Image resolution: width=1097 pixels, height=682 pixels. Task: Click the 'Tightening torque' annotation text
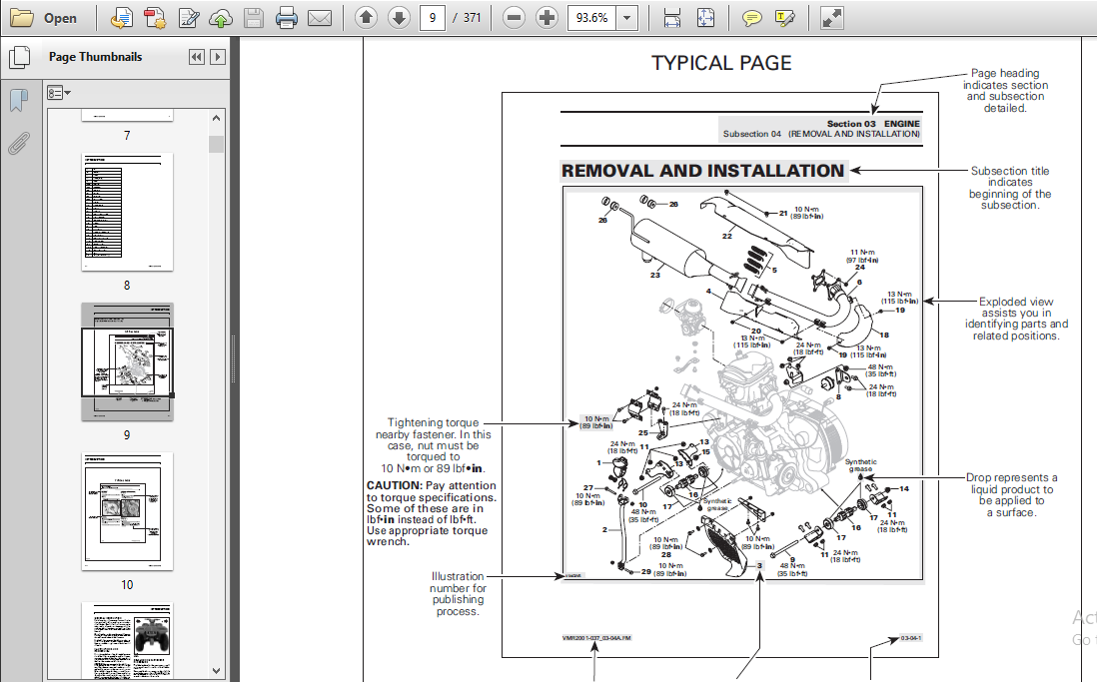(433, 445)
